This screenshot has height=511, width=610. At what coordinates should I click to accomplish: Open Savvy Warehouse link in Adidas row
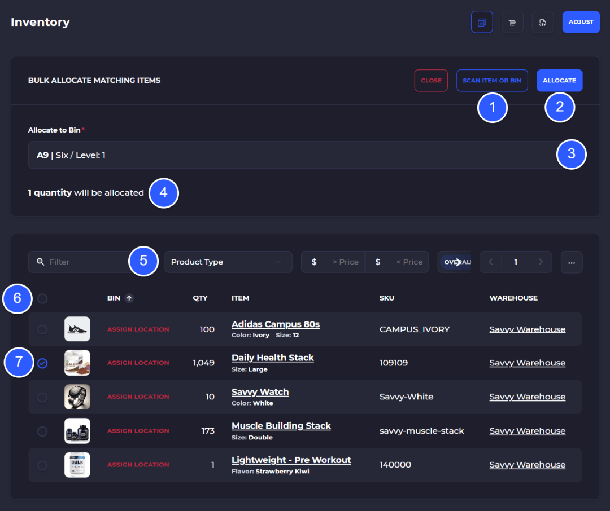527,329
